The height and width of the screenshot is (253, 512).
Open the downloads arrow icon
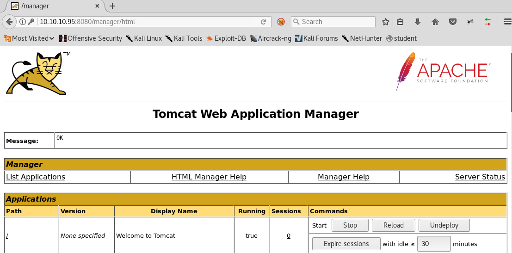coord(418,22)
